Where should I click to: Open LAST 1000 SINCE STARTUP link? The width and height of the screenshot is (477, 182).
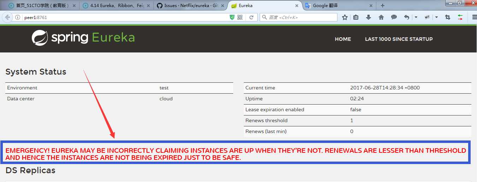(x=399, y=39)
